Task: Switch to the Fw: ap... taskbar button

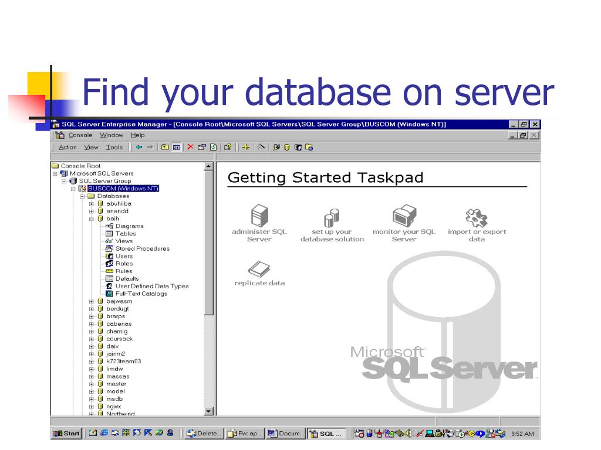Action: click(x=244, y=433)
